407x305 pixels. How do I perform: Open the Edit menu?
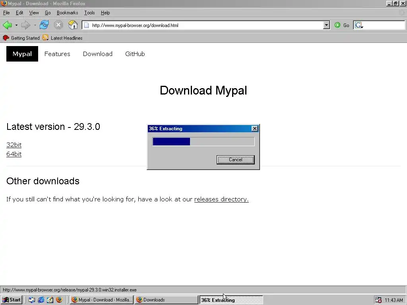click(x=19, y=13)
